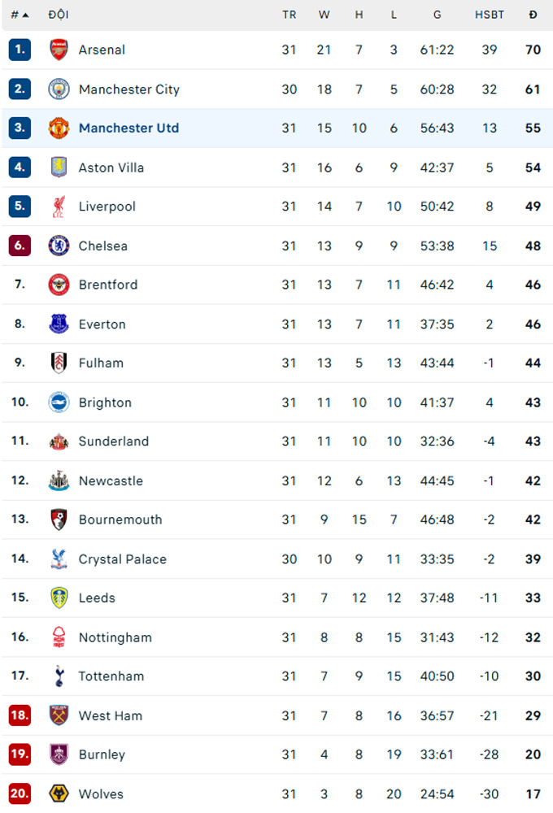
Task: Click the red rank 18 badge
Action: [x=20, y=715]
